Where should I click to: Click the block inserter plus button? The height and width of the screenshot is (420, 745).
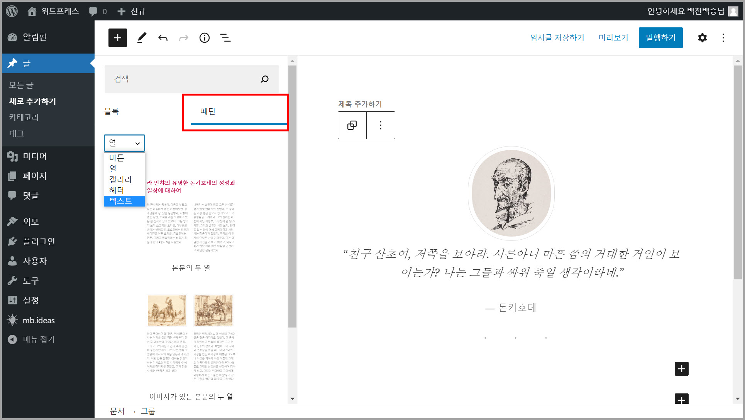pyautogui.click(x=117, y=38)
